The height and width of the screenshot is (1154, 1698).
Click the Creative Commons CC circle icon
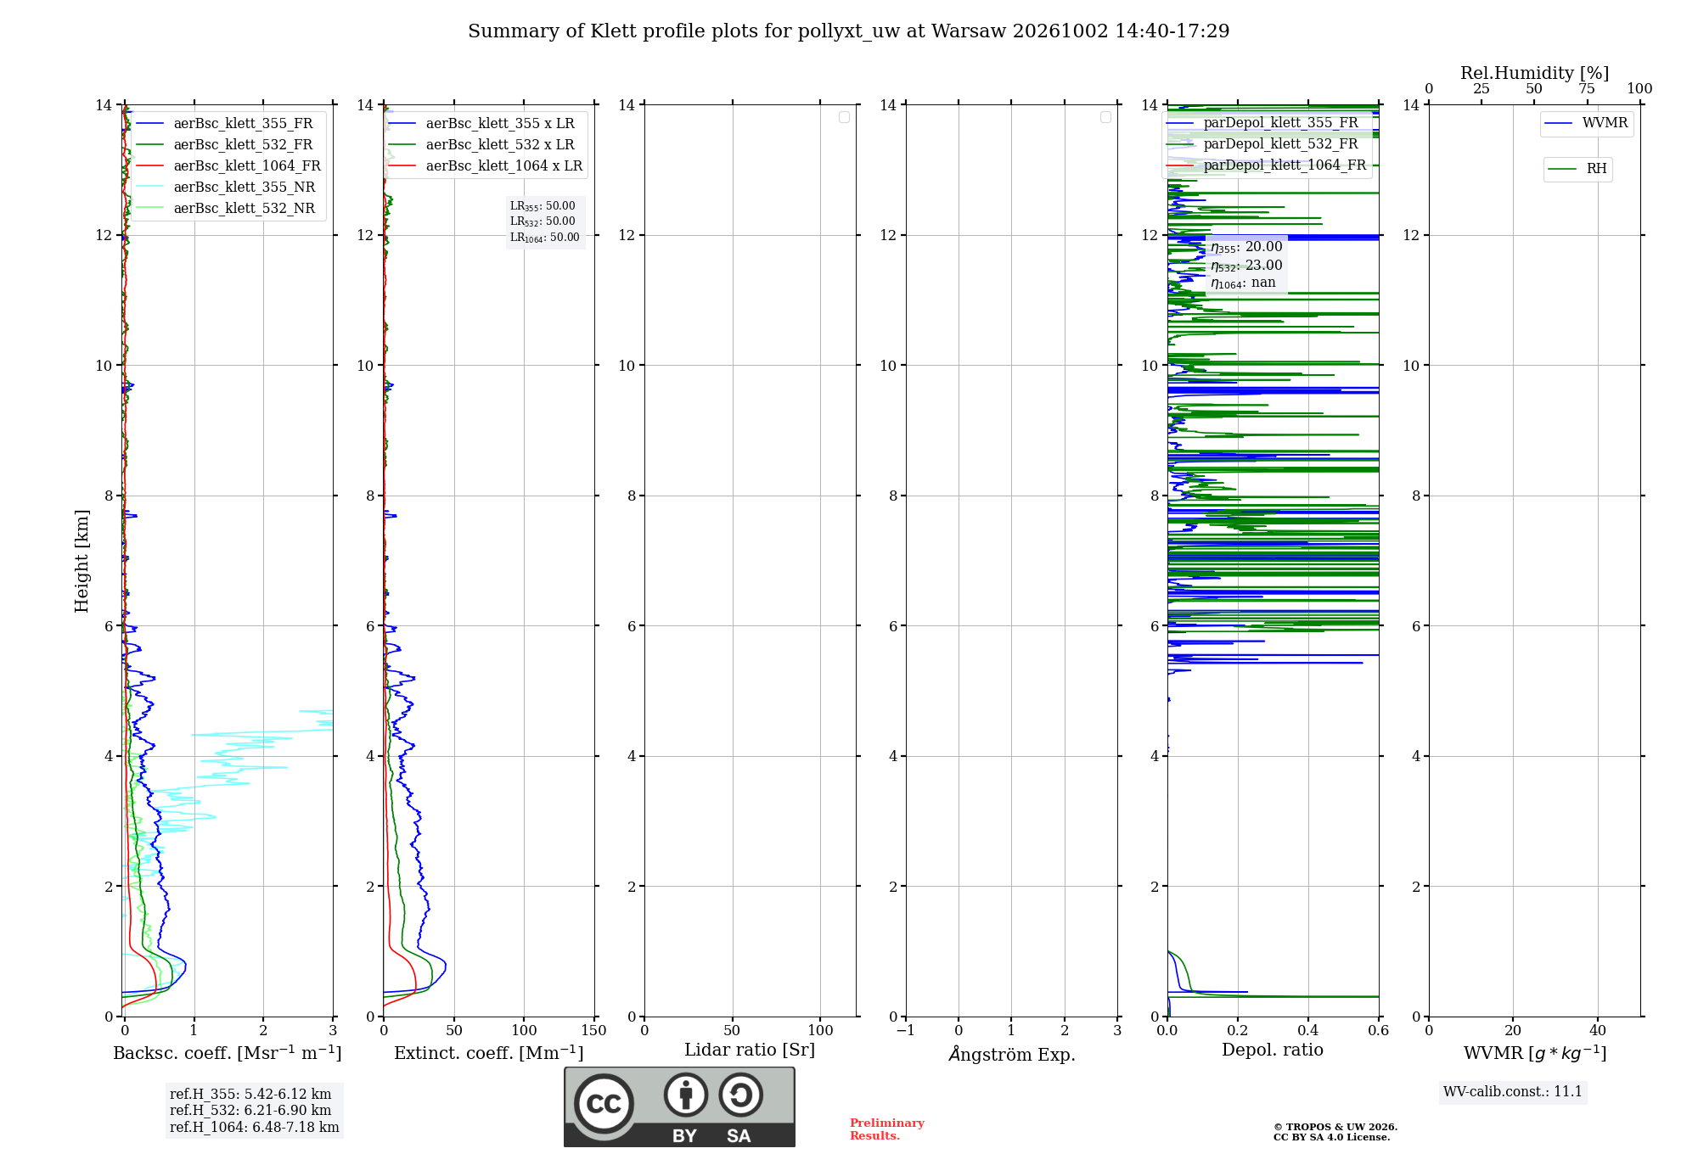(604, 1104)
